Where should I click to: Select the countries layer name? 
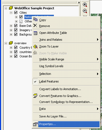click(25, 52)
